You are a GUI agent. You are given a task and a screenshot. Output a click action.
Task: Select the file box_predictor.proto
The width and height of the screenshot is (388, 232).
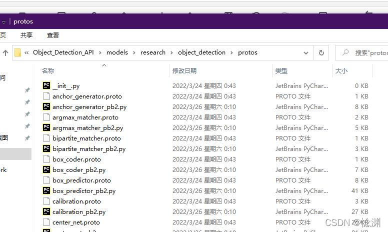[81, 180]
